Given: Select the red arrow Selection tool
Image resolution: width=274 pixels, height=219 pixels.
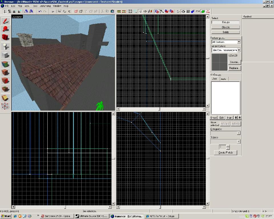Looking at the screenshot, I should 5,21.
